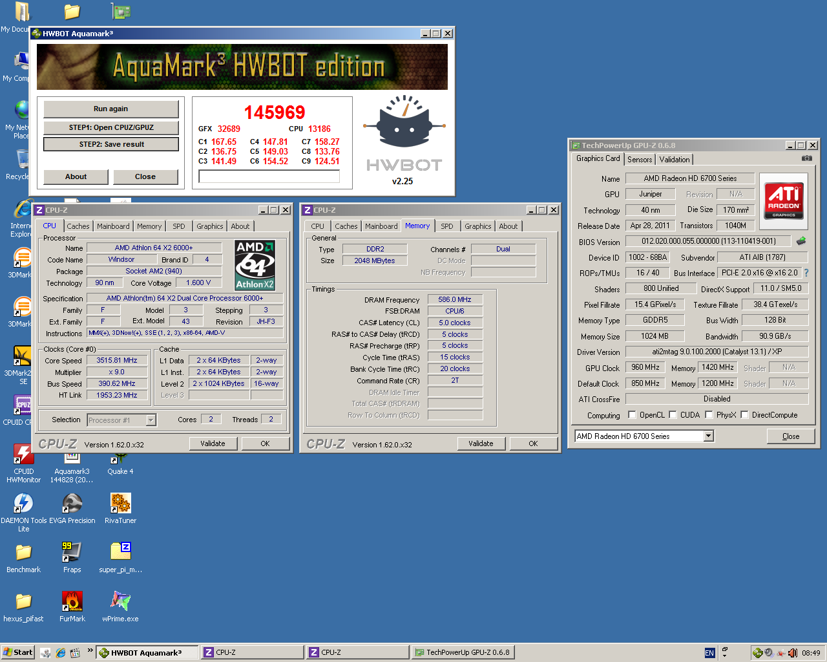Click empty text field below Aquamark scores
827x662 pixels.
(x=270, y=176)
